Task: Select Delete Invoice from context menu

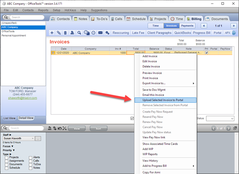Action: (x=166, y=66)
